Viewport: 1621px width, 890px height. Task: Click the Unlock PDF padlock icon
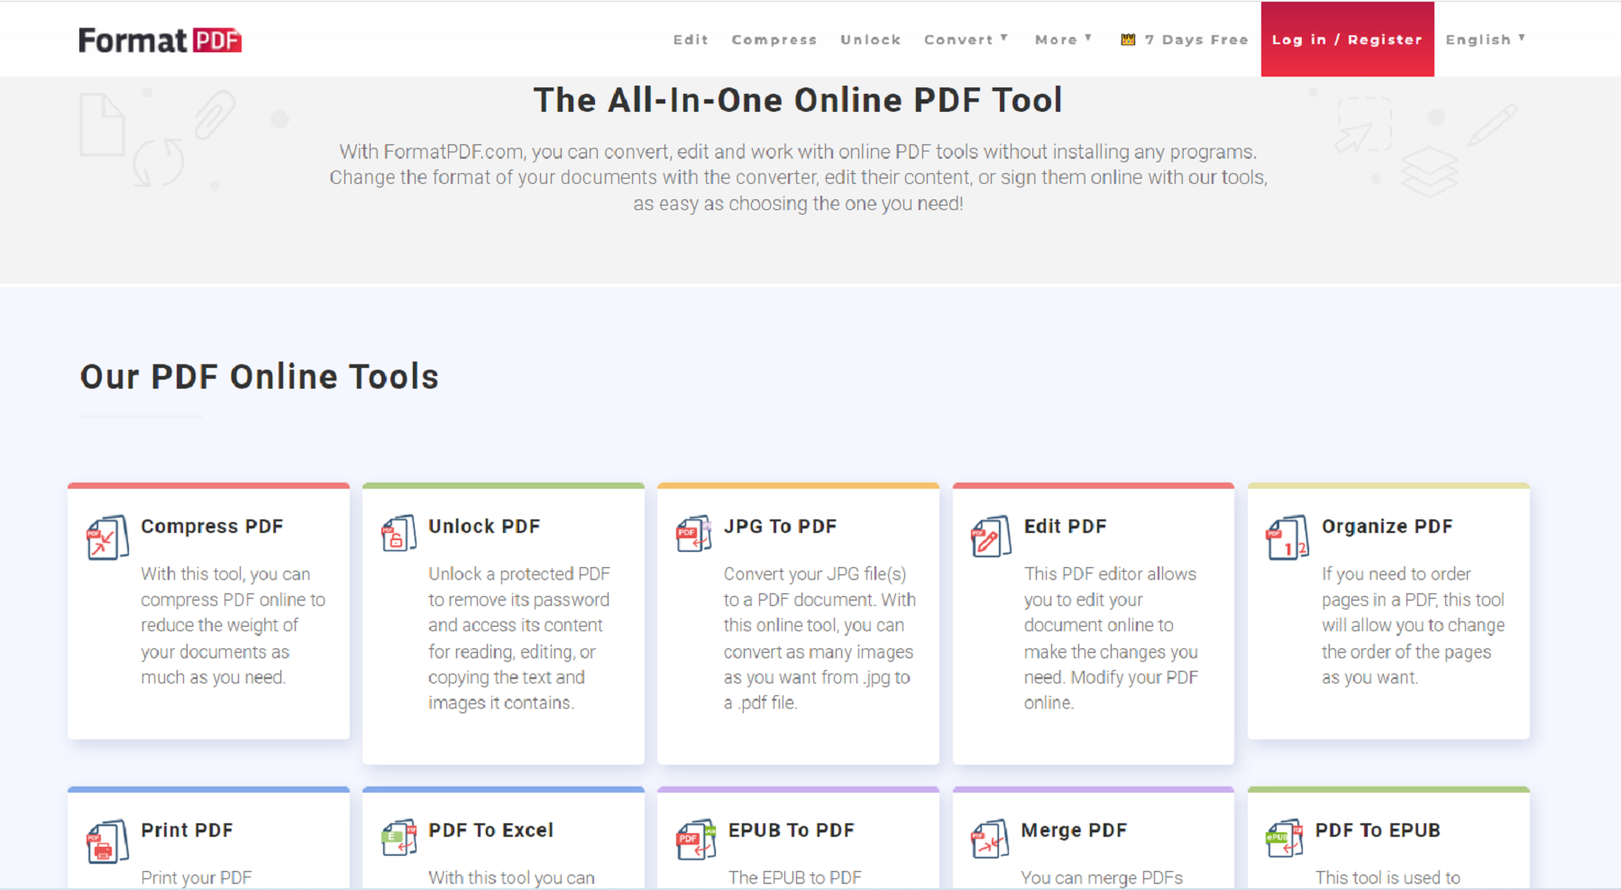tap(397, 534)
